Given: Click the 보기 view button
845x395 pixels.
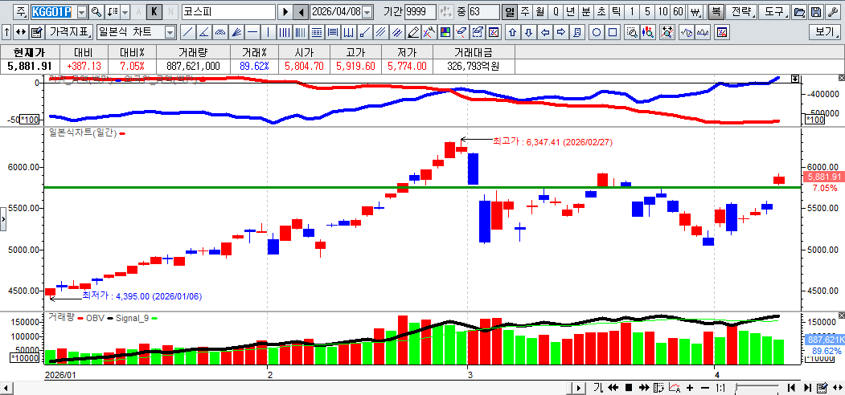Looking at the screenshot, I should [x=825, y=33].
